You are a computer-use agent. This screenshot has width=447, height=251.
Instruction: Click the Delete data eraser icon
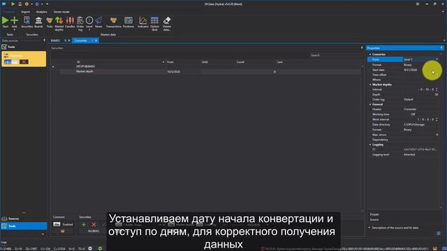click(x=167, y=20)
